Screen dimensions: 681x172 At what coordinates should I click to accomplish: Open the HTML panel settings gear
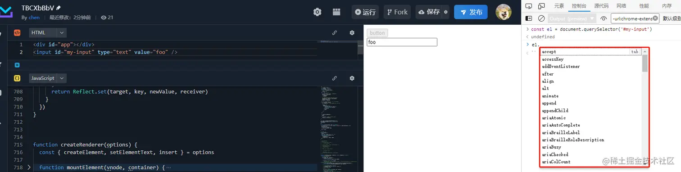click(x=352, y=32)
